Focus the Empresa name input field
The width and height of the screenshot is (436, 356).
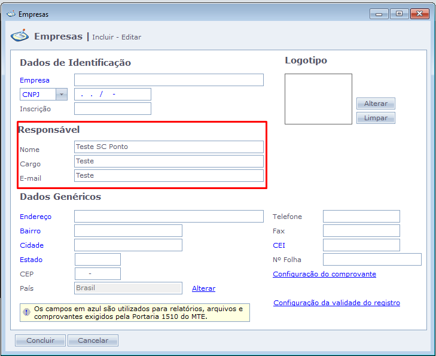pos(169,80)
